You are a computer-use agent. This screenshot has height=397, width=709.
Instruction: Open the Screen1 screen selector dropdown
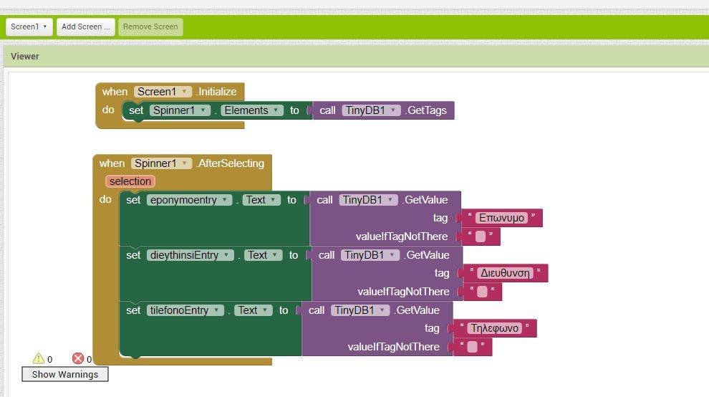[29, 27]
